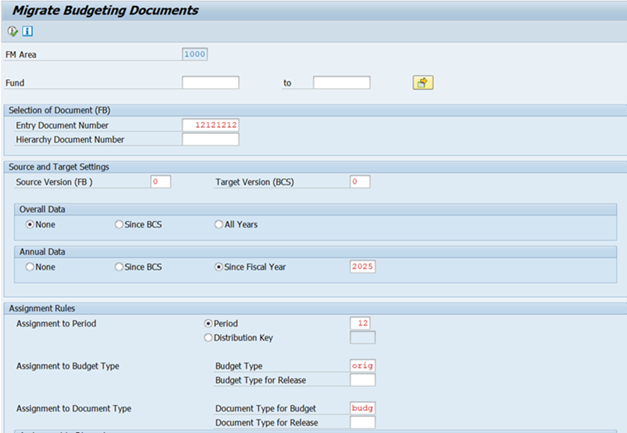Select Since BCS under Annual Data

[119, 267]
